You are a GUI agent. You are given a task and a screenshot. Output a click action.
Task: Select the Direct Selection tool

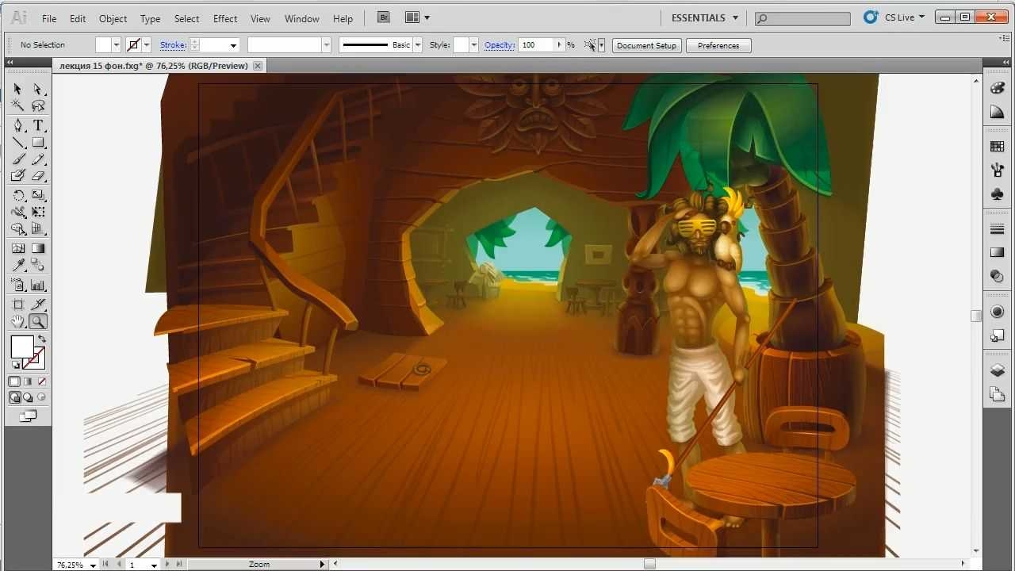pyautogui.click(x=37, y=89)
